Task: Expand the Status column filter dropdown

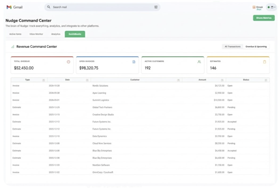Action: 266,80
